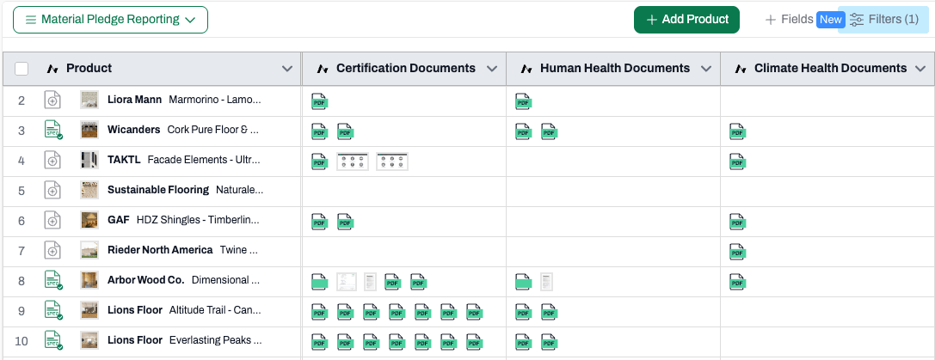Open Certification Documents column menu chevron
The image size is (935, 360).
492,69
